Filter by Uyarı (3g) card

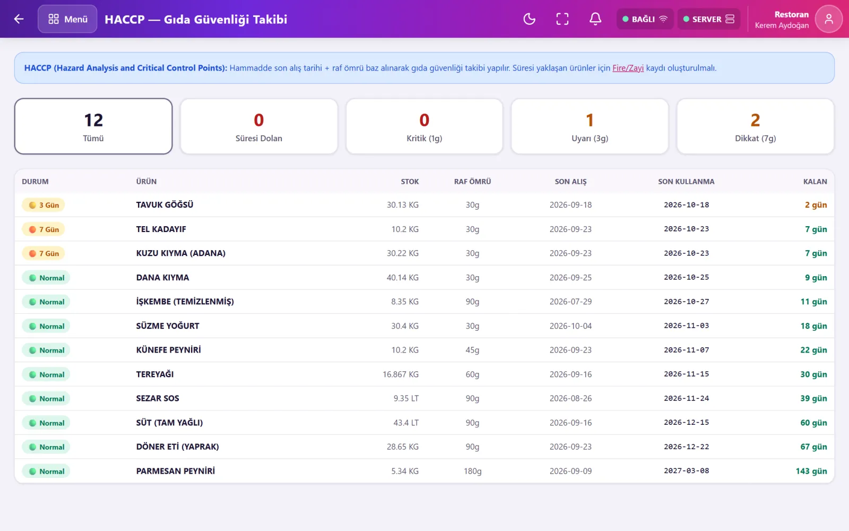click(x=590, y=126)
